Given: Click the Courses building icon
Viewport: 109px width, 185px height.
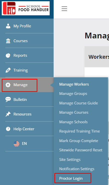Looking at the screenshot, I should (x=8, y=41).
